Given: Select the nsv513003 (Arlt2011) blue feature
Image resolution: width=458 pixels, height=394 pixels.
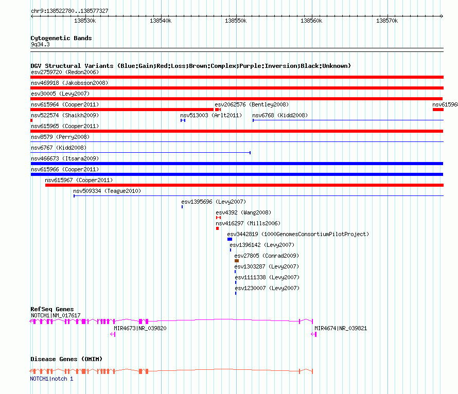Looking at the screenshot, I should [183, 120].
